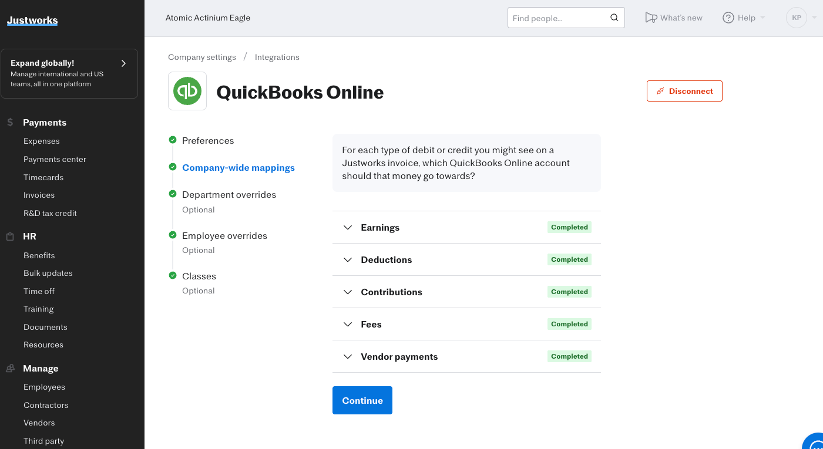Expand the Vendor payments section
Screen dimensions: 823x449
click(x=348, y=356)
